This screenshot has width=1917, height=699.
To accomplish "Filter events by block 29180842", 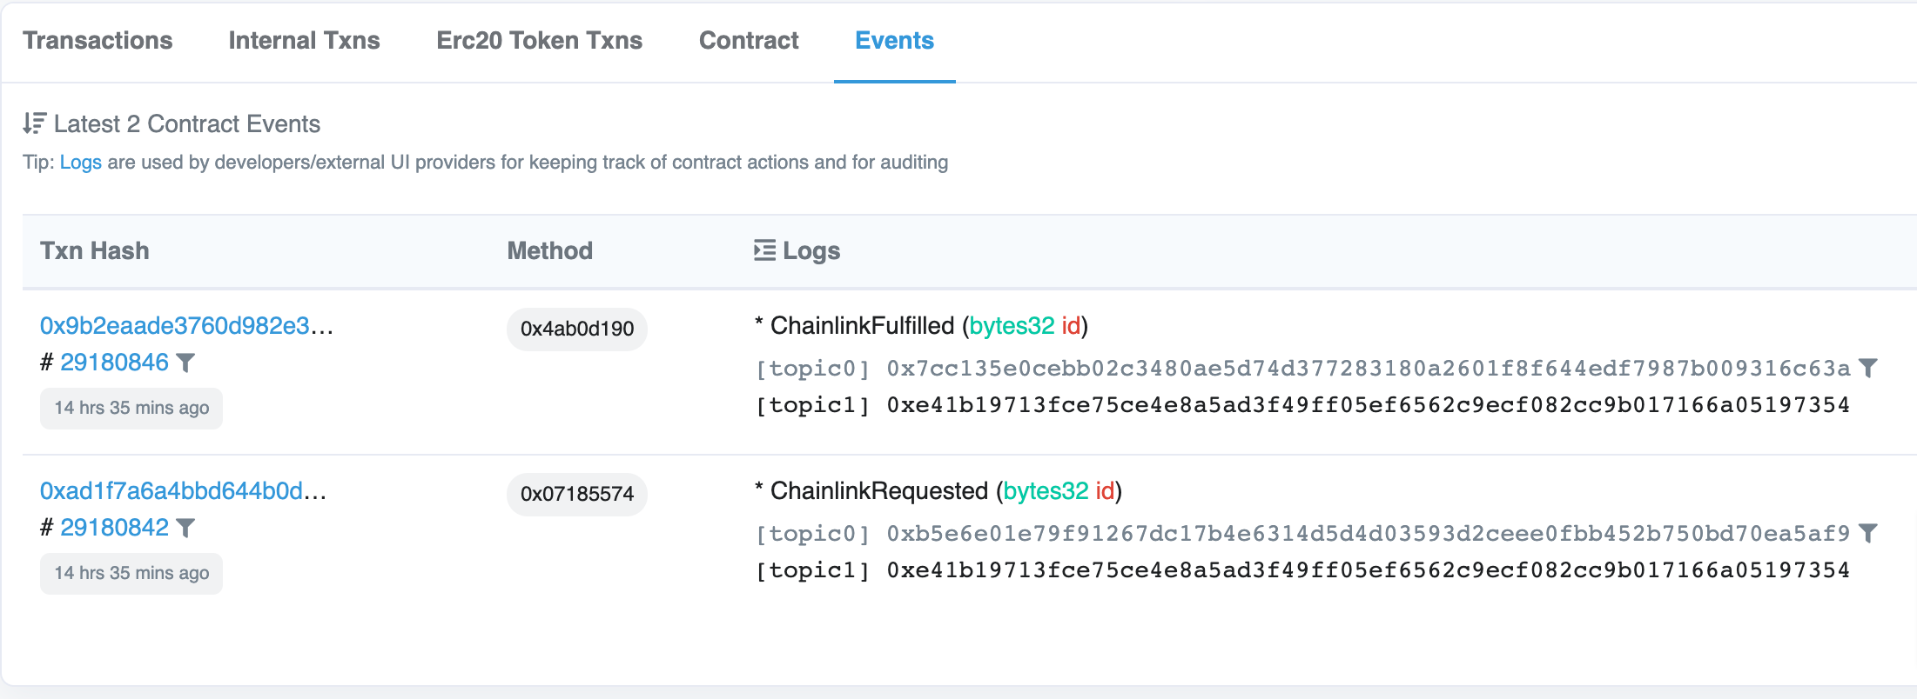I will coord(185,528).
